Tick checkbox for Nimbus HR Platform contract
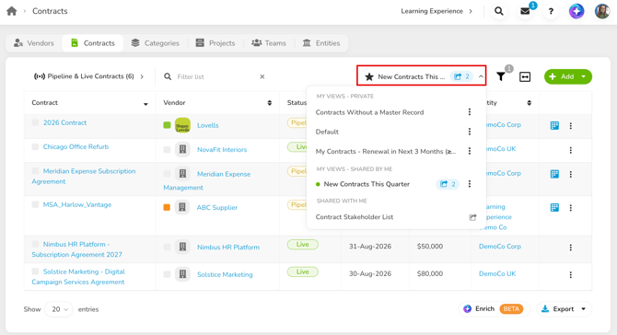 click(35, 244)
